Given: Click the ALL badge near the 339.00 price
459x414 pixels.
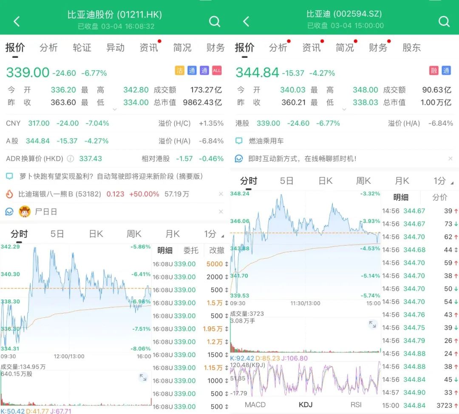Looking at the screenshot, I should (217, 70).
